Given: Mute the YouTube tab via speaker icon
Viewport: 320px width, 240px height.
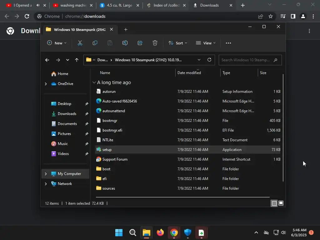Looking at the screenshot, I should click(x=38, y=5).
